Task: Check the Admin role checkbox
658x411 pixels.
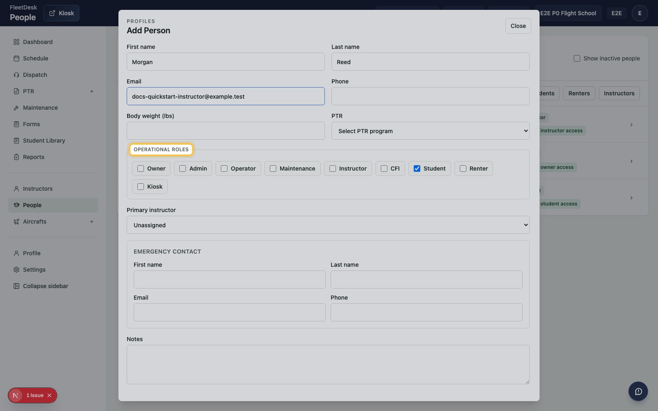Action: tap(183, 169)
